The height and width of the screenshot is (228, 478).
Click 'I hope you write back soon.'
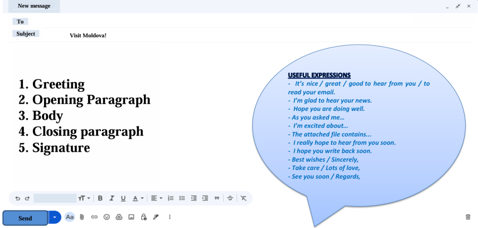tap(332, 151)
